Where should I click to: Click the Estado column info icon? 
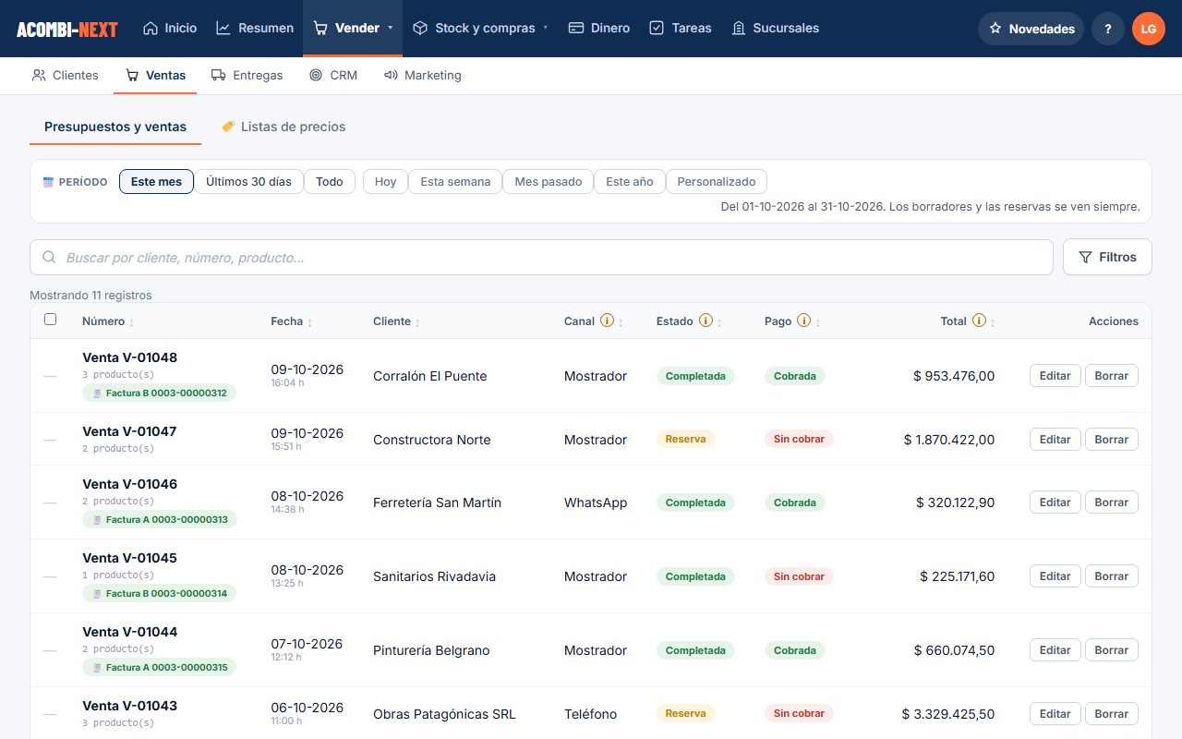tap(706, 321)
